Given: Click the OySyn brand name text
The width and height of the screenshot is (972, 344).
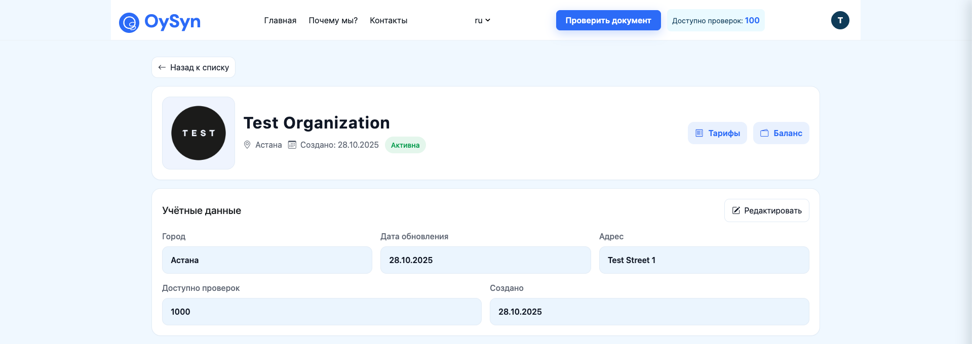Looking at the screenshot, I should tap(172, 22).
